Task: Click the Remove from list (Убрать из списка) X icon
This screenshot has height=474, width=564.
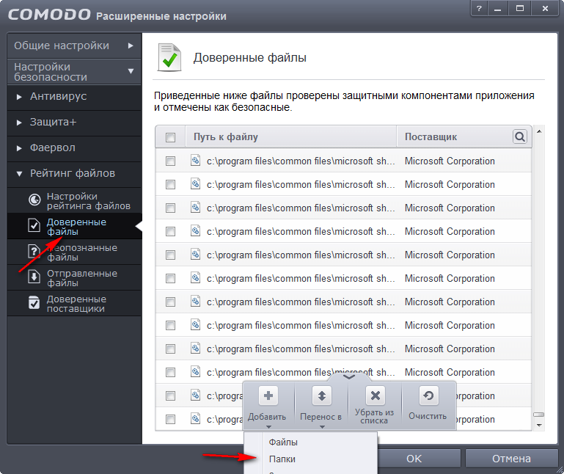Action: point(376,396)
